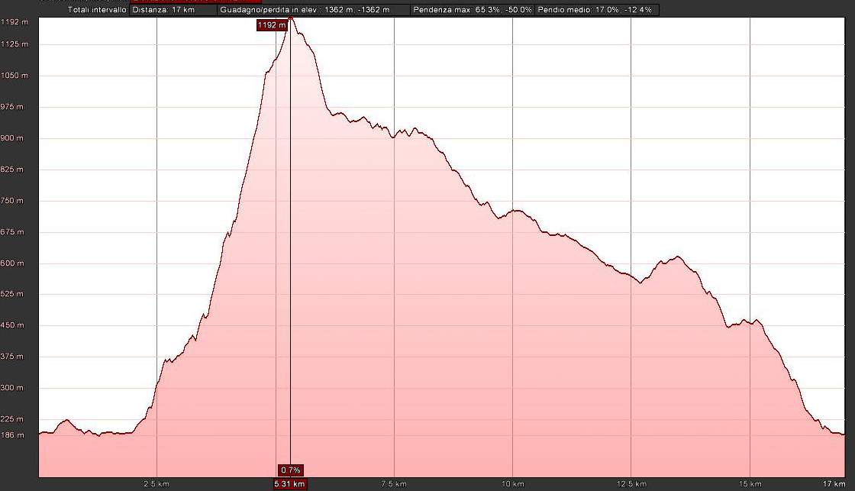Click the '1125 m' y-axis label

[15, 44]
